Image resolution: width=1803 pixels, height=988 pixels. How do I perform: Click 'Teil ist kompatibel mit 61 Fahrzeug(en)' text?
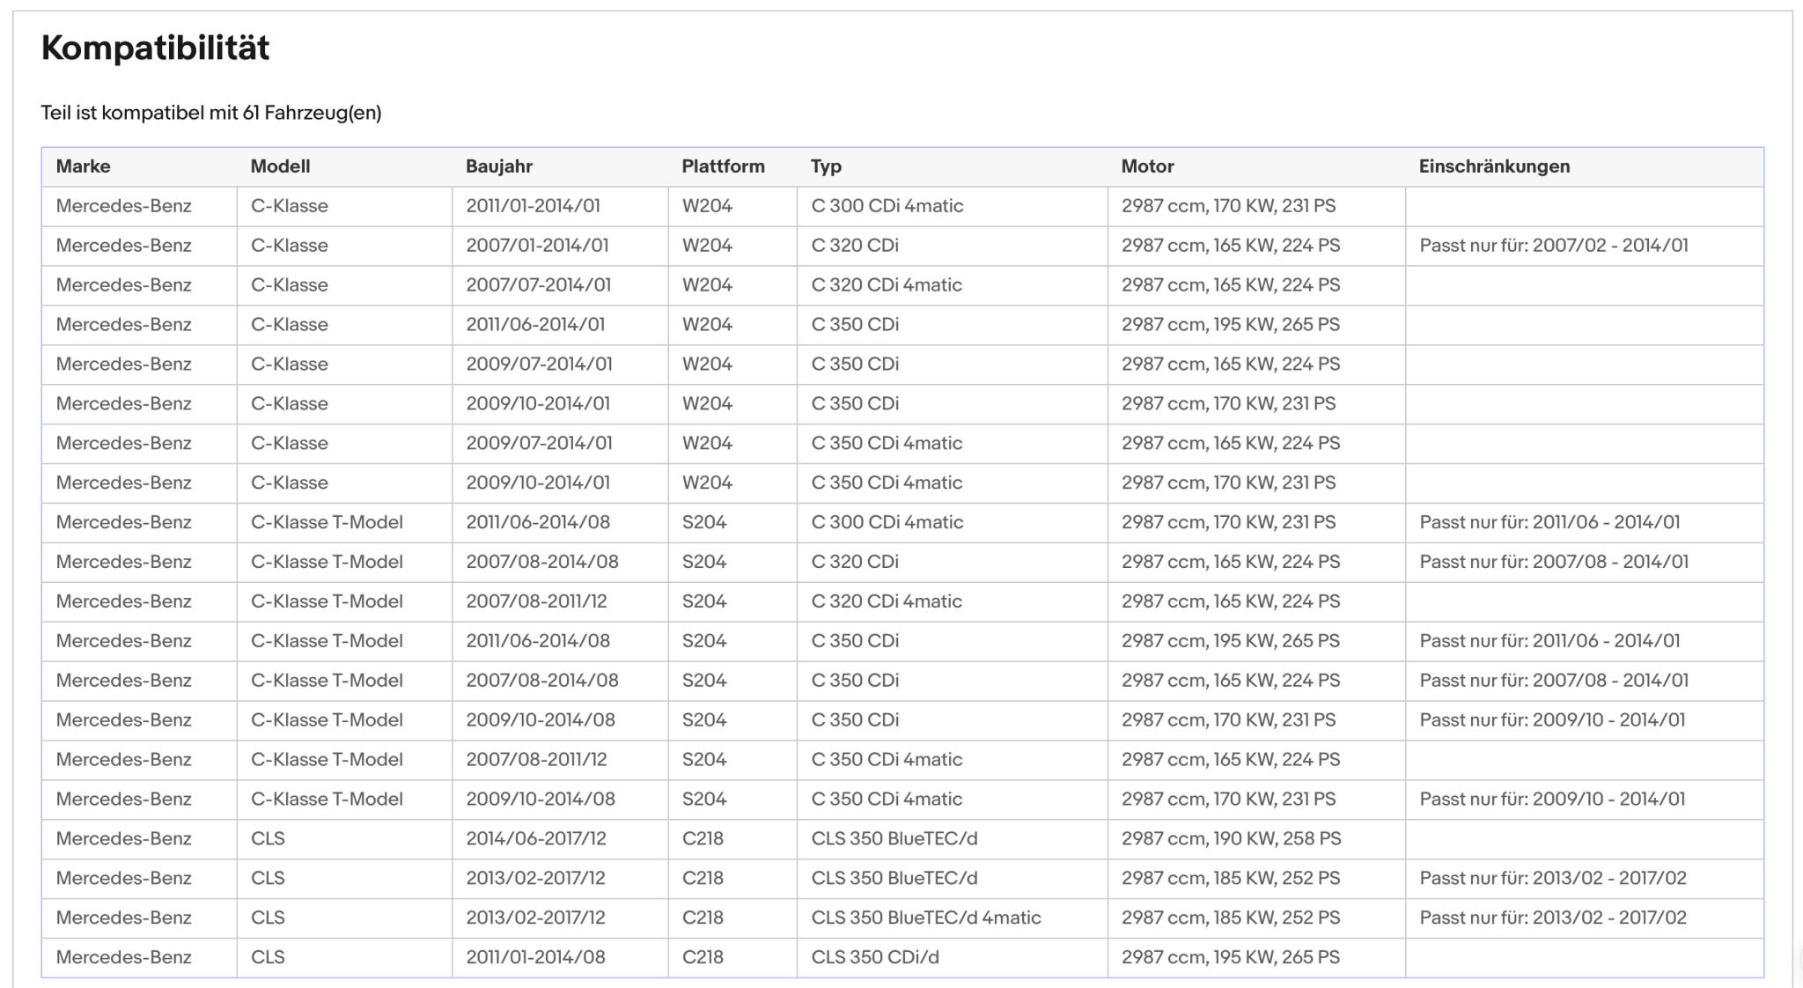211,113
